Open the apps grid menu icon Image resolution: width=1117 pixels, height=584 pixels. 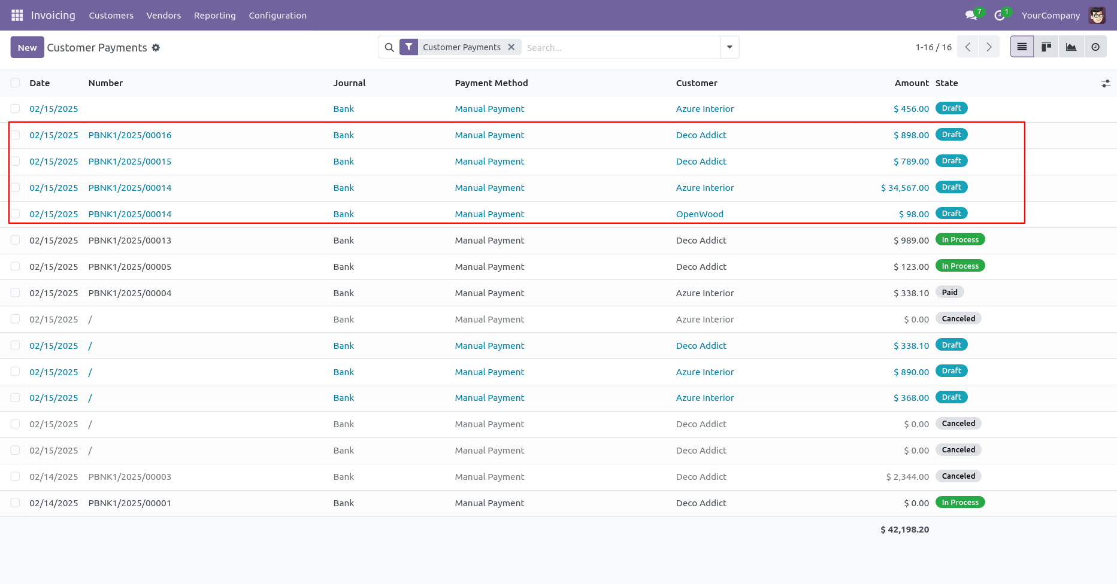click(17, 15)
